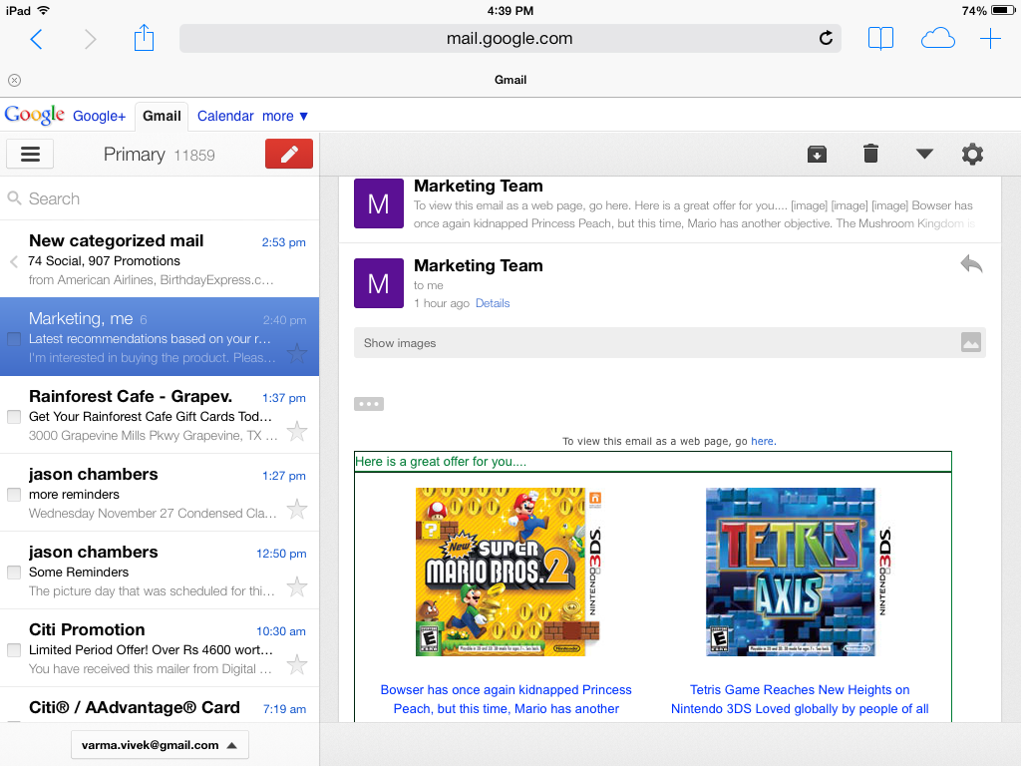Switch to Google+ tab

coord(99,116)
